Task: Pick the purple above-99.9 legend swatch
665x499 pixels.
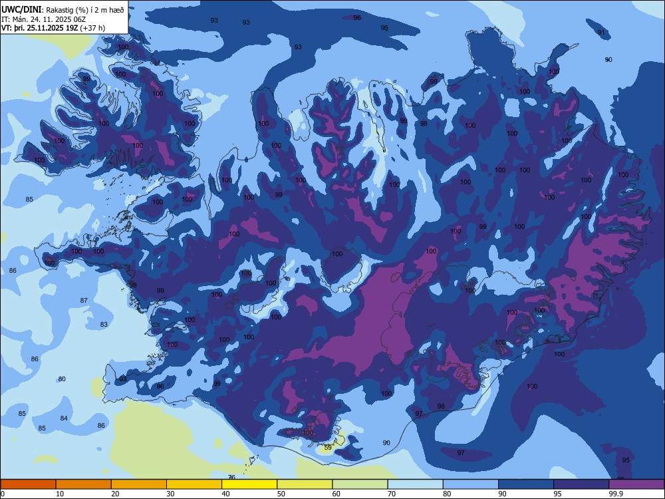Action: (x=636, y=484)
